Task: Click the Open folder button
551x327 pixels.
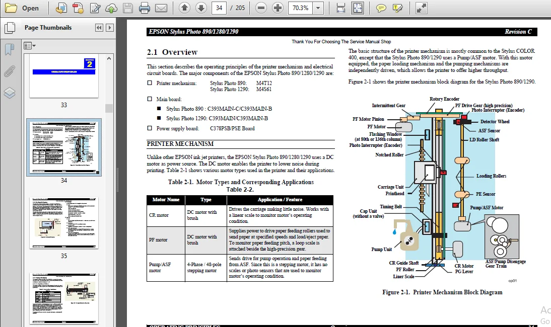Action: point(22,8)
